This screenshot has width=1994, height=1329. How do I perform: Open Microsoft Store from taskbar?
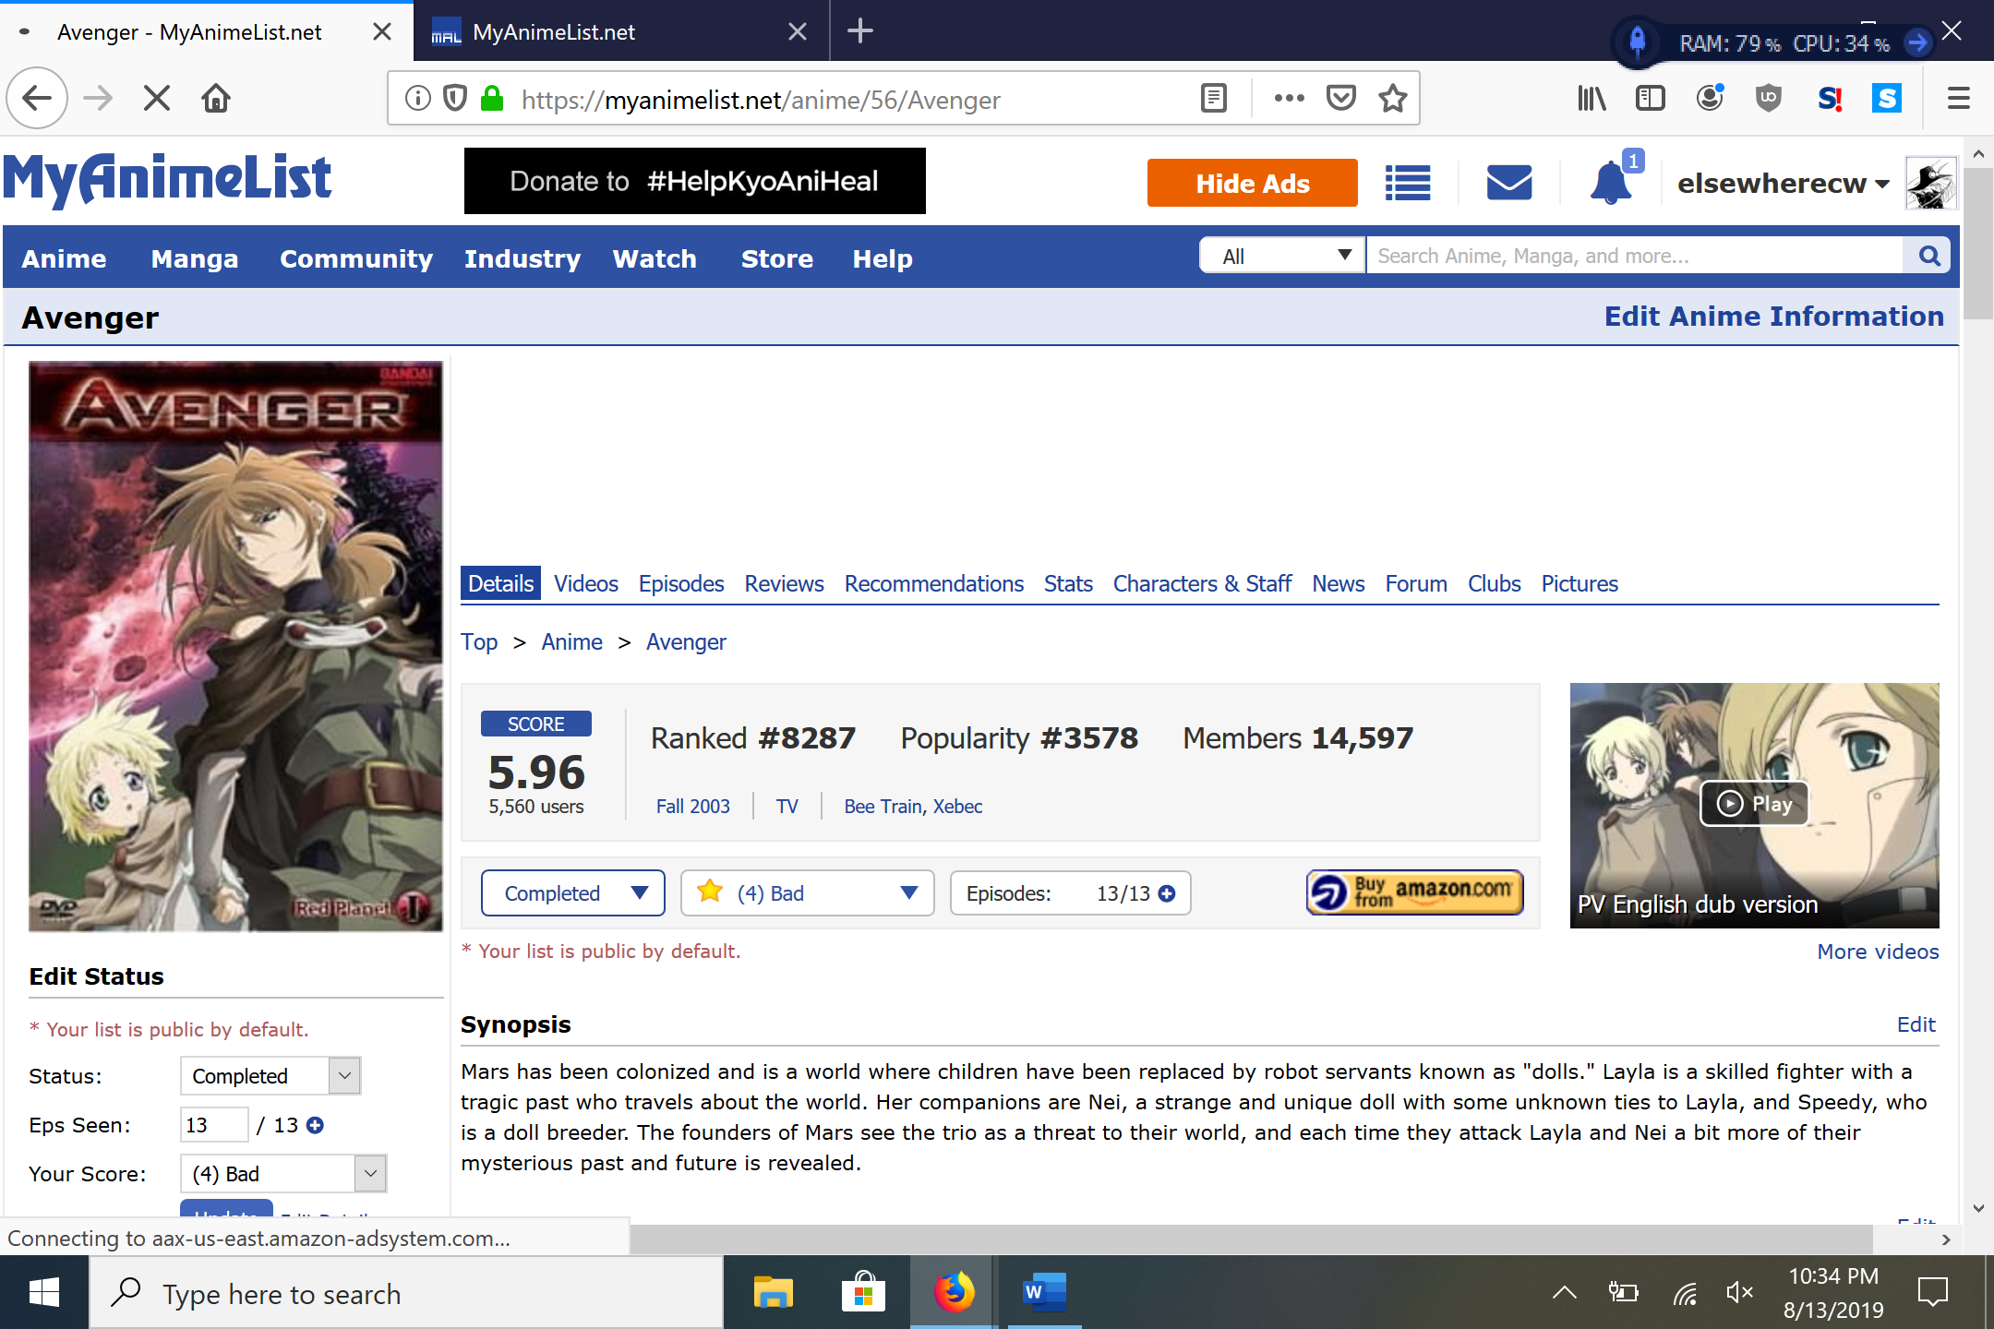point(863,1292)
